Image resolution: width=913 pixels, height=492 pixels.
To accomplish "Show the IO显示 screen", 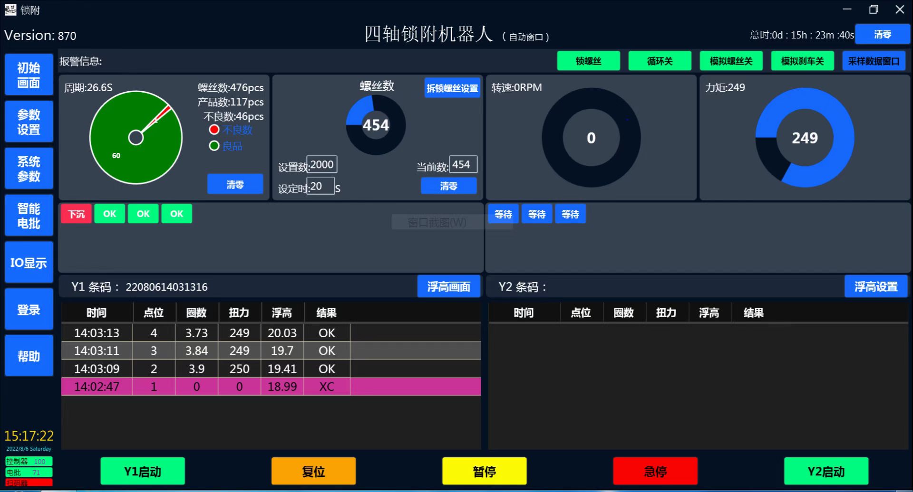I will click(x=29, y=263).
